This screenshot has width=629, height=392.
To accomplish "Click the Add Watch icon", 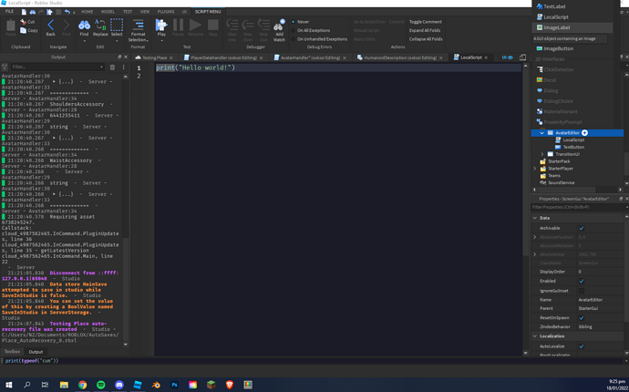I will tap(279, 29).
